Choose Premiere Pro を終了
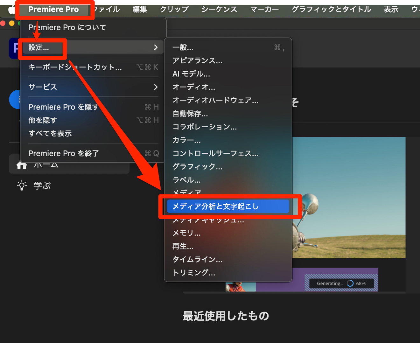The width and height of the screenshot is (420, 343). 93,153
